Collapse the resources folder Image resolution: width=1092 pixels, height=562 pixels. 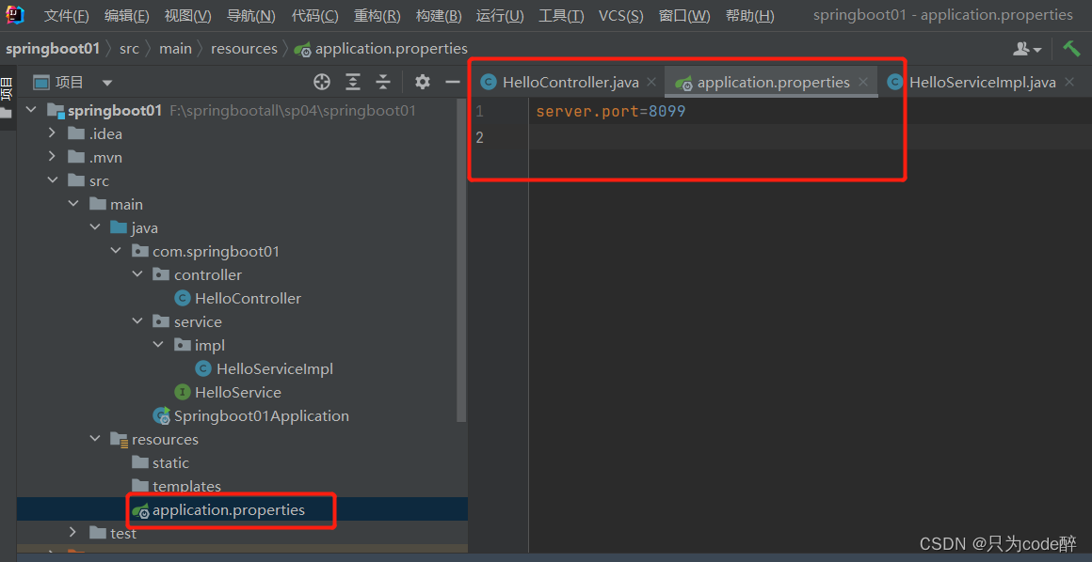click(x=95, y=440)
